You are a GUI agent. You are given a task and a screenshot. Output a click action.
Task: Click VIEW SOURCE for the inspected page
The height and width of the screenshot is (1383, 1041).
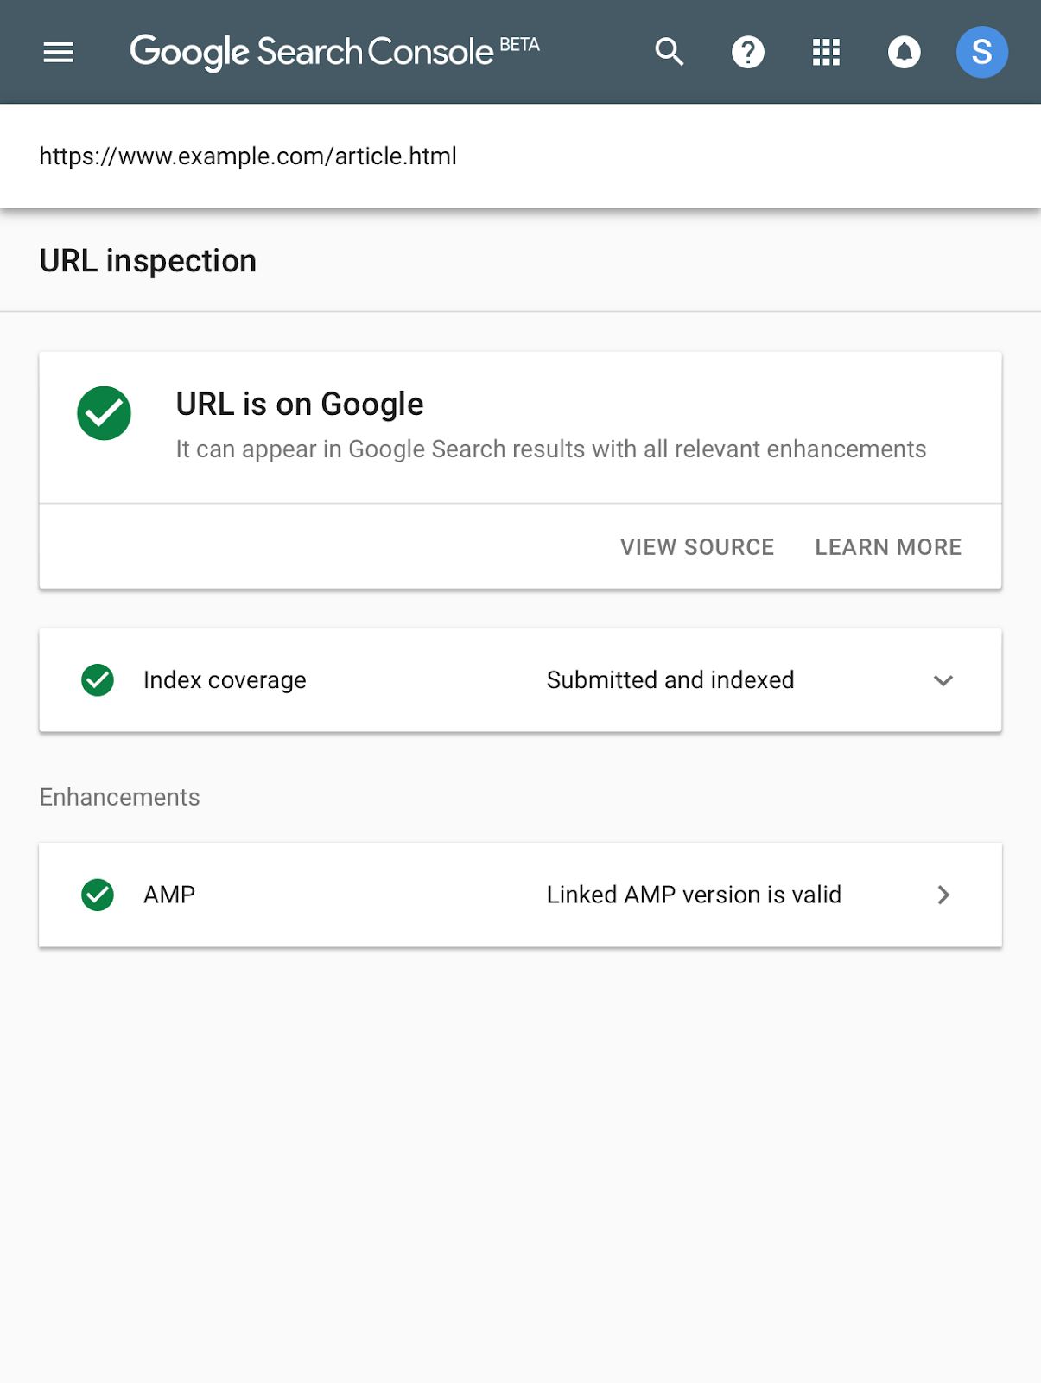point(696,546)
